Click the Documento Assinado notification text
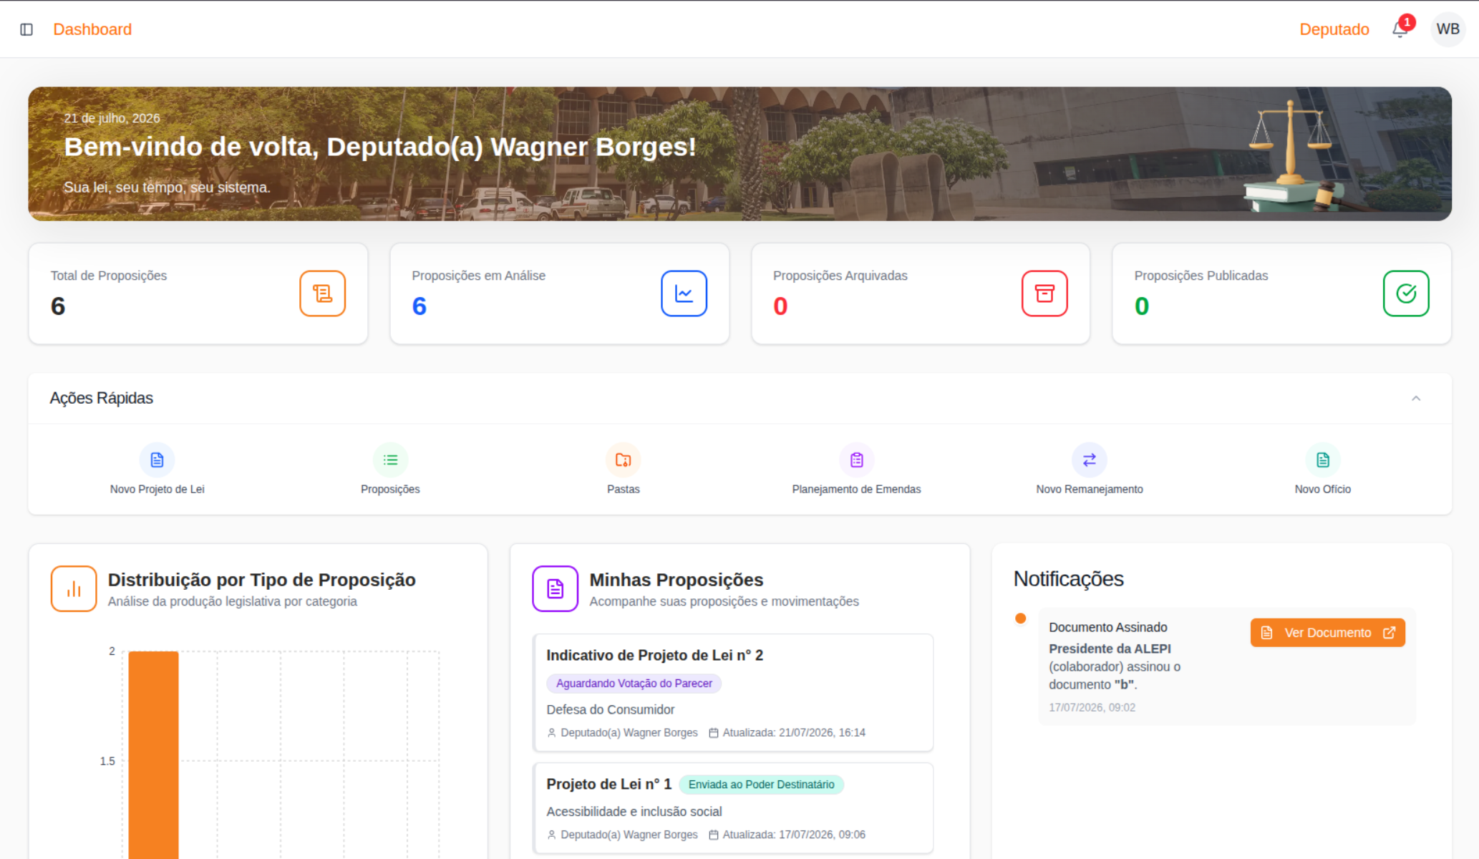 1108,627
